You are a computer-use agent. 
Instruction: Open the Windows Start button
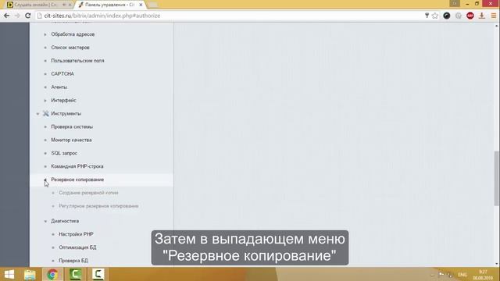9,274
